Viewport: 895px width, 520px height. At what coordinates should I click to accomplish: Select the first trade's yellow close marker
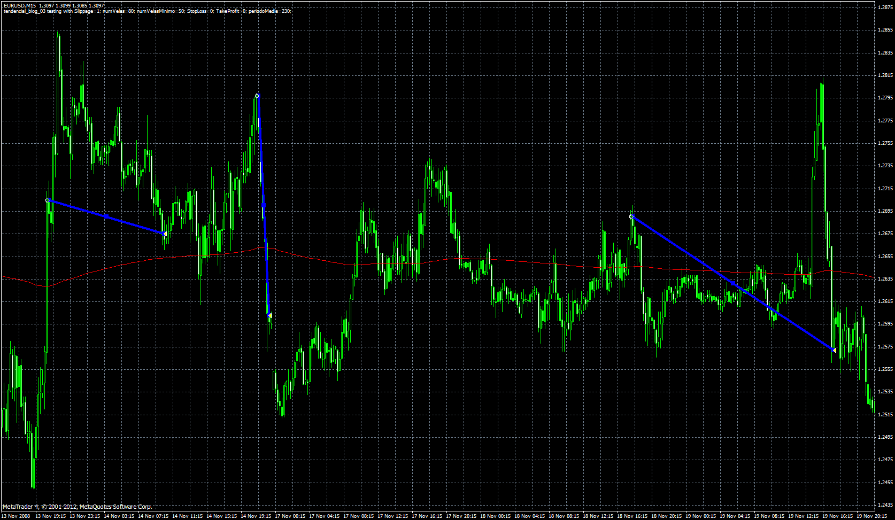coord(165,234)
